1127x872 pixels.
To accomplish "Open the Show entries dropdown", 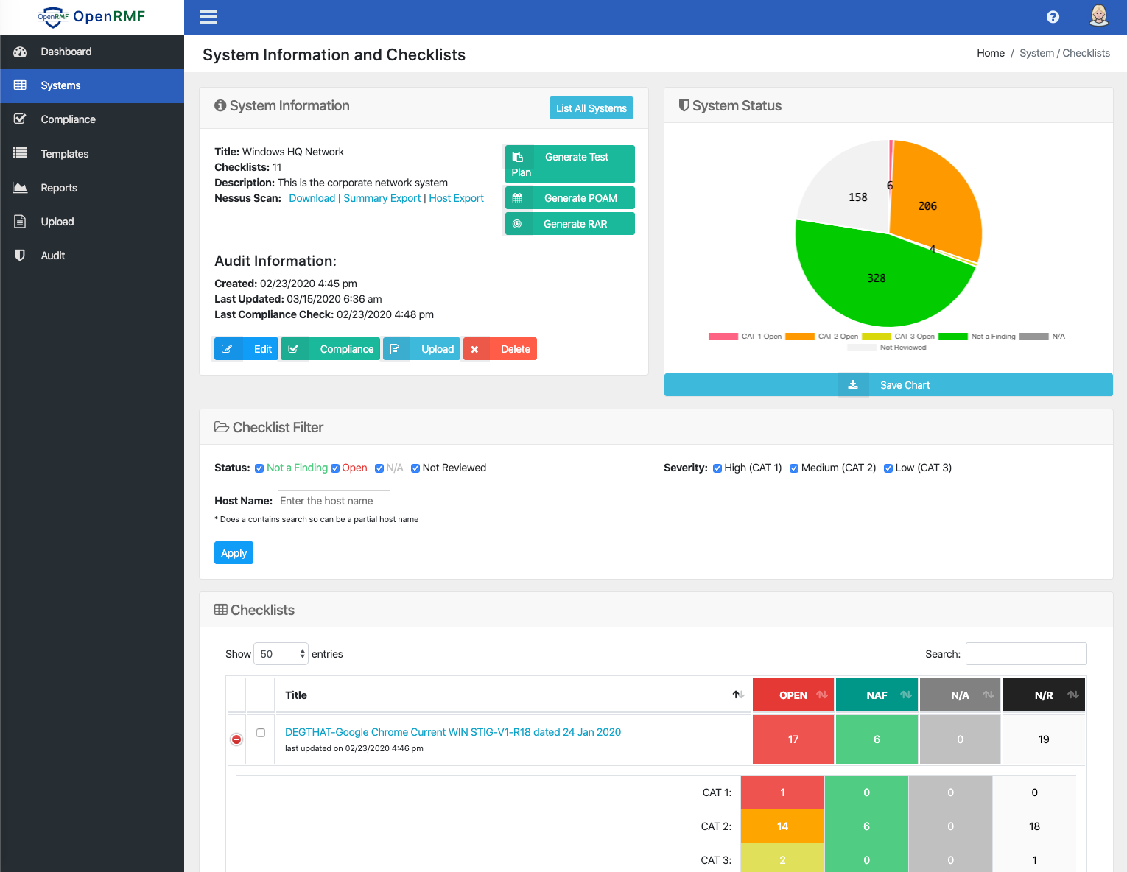I will coord(281,654).
